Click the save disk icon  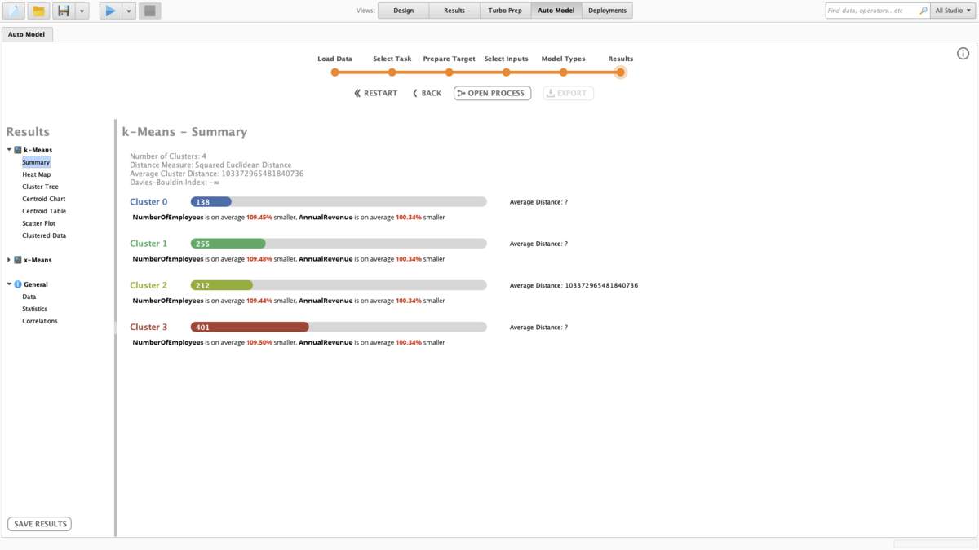[x=64, y=11]
